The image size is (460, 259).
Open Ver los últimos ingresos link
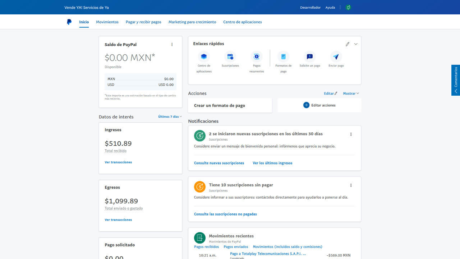[272, 163]
